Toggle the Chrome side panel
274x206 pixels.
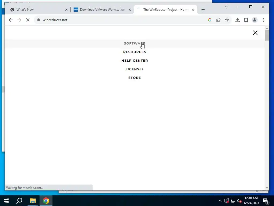[246, 20]
